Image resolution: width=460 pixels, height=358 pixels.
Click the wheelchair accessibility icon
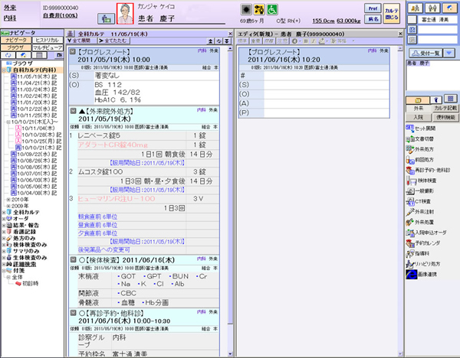click(x=271, y=10)
